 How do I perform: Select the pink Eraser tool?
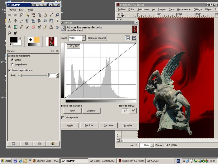[33, 27]
